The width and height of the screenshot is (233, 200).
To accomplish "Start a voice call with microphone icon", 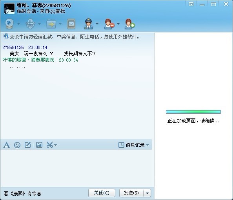I will click(30, 24).
